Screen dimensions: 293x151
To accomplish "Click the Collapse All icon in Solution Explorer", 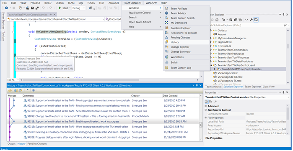I will pyautogui.click(x=236, y=20).
